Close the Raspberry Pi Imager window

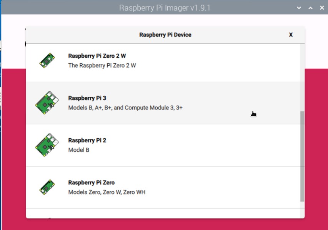(x=322, y=8)
